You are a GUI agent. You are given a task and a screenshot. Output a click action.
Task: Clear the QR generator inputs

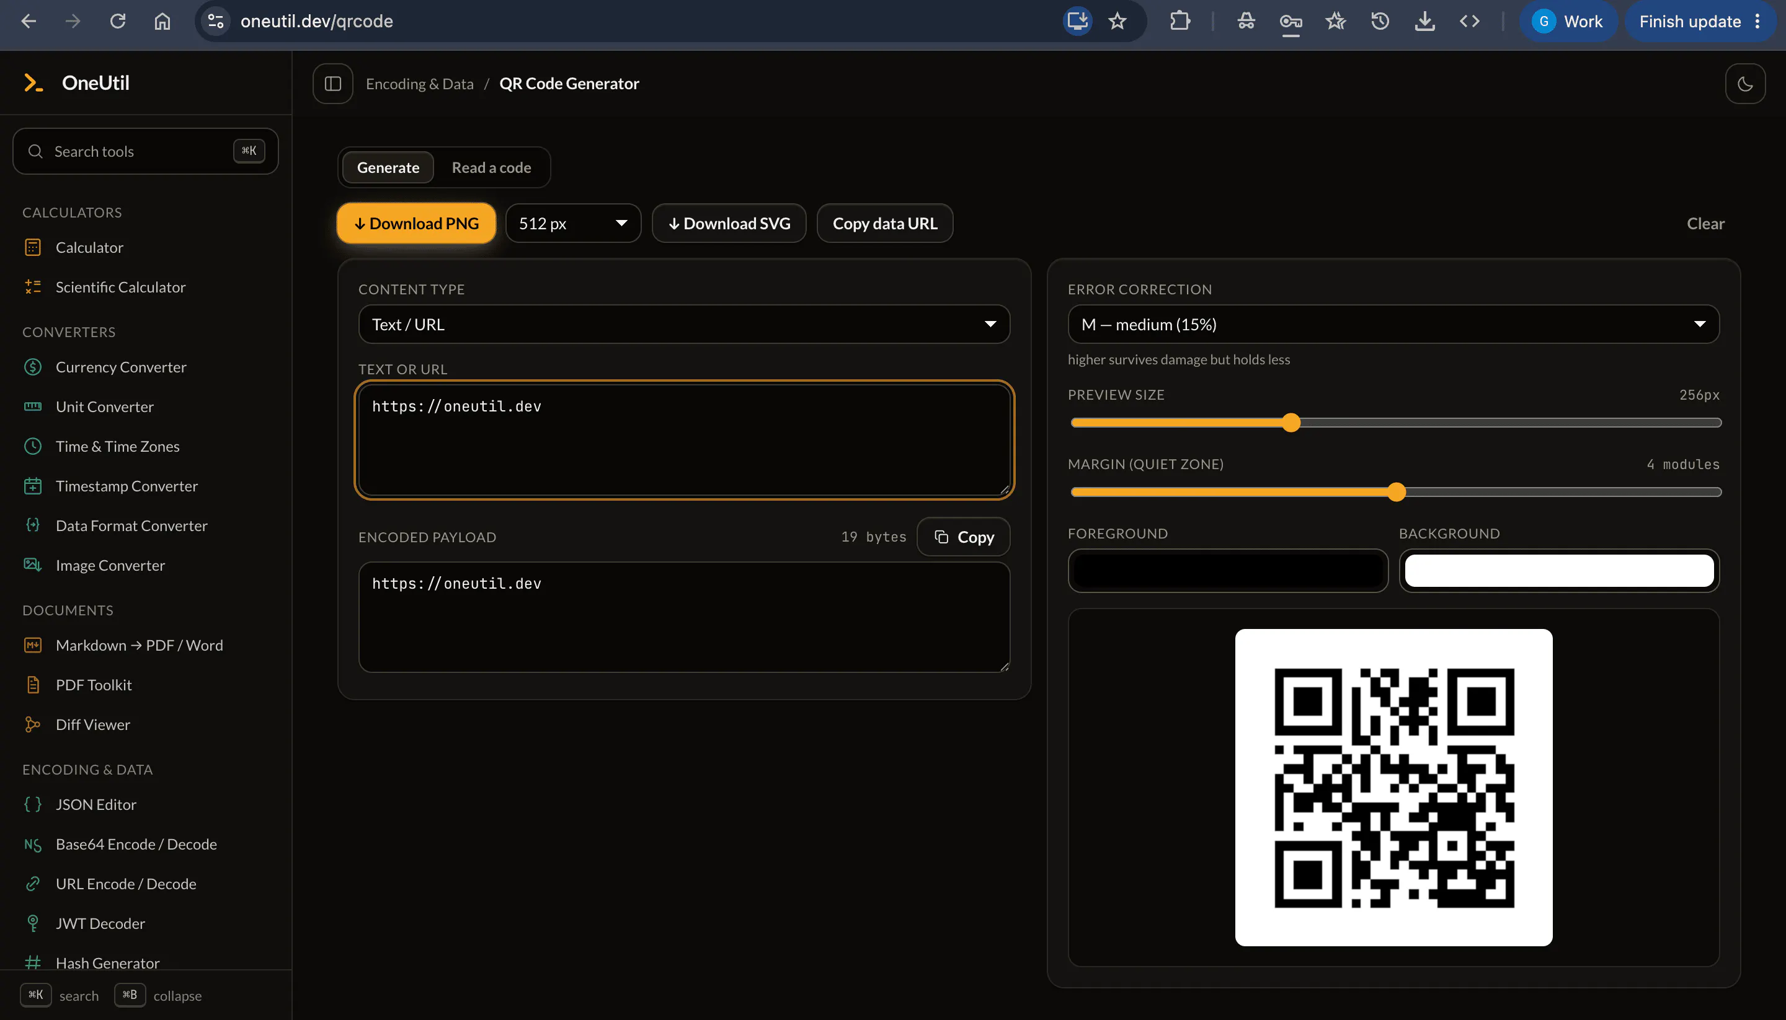1705,224
